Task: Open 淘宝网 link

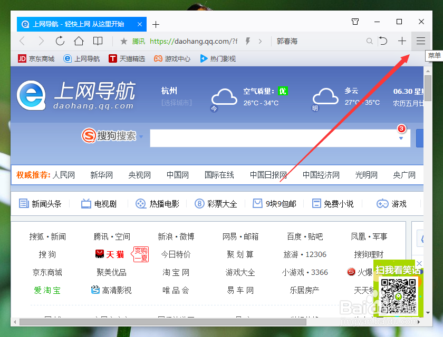Action: pyautogui.click(x=176, y=272)
